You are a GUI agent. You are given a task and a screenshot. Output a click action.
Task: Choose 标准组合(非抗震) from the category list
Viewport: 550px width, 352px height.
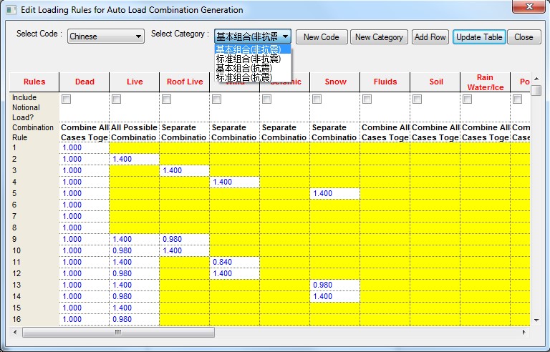click(x=249, y=59)
